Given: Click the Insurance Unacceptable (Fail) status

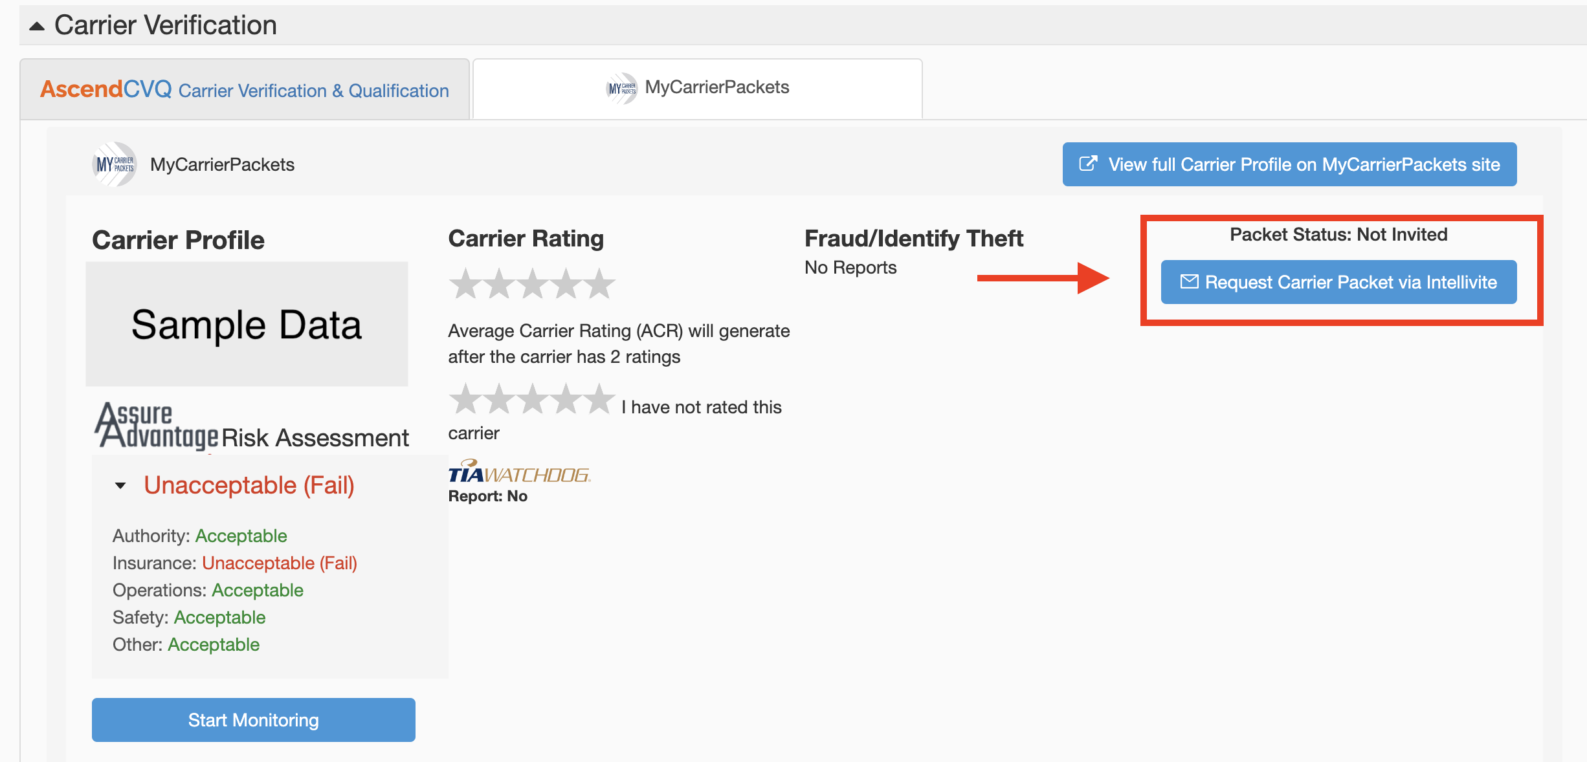Looking at the screenshot, I should [280, 563].
